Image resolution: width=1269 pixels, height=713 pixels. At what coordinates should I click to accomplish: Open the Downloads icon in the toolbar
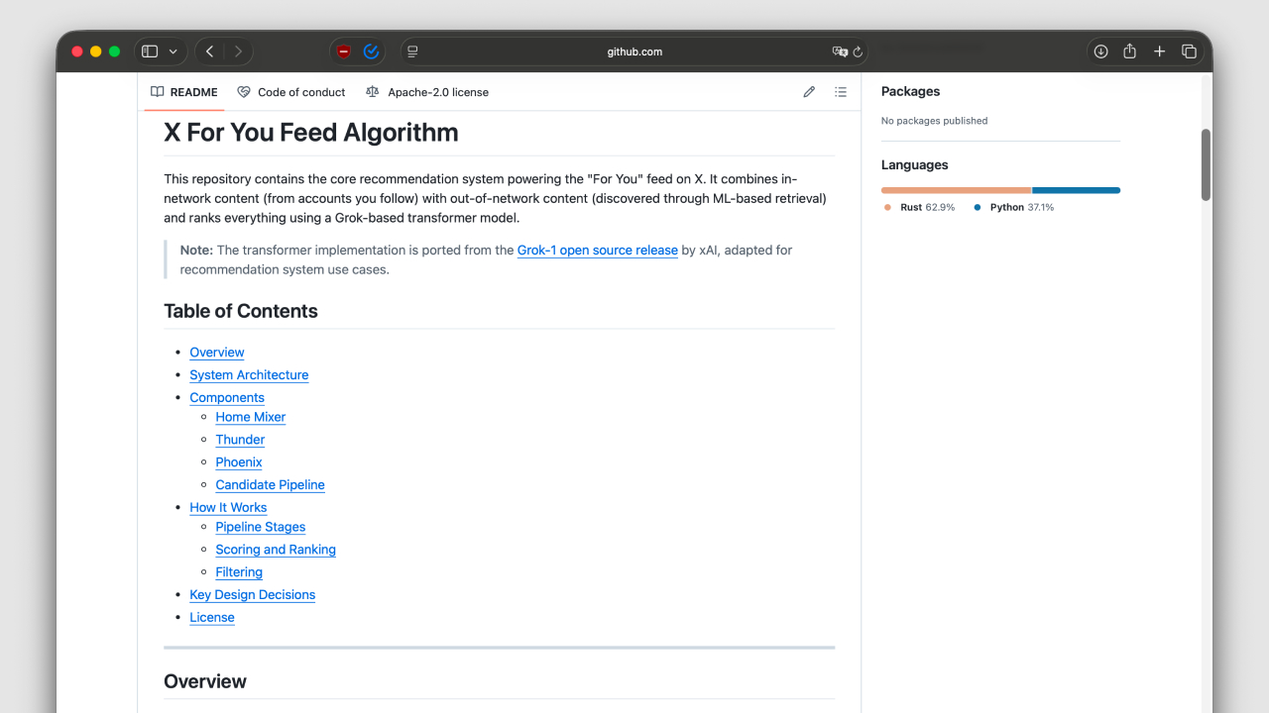click(x=1100, y=51)
